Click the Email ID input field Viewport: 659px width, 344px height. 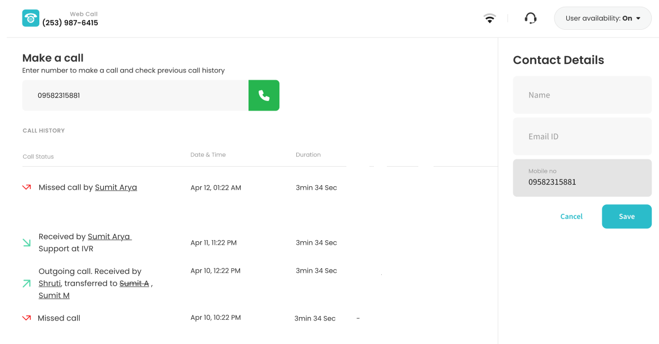582,136
